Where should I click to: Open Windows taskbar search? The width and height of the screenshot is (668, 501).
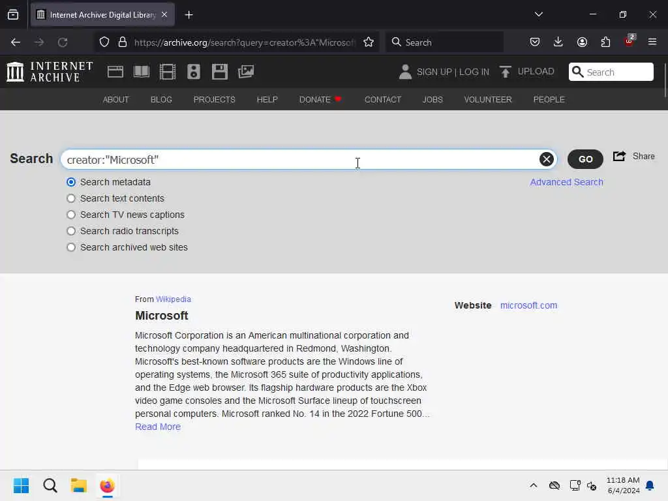[50, 485]
